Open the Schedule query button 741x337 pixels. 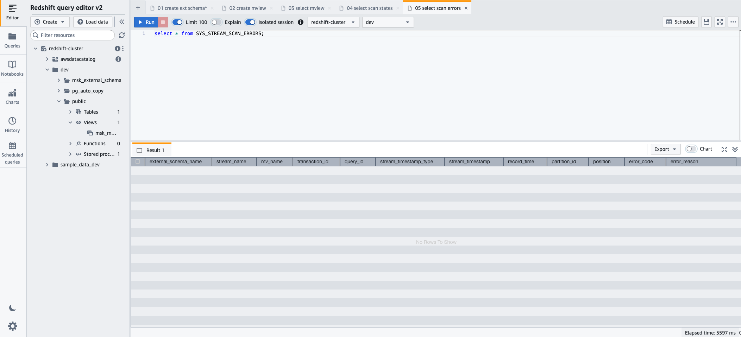(x=680, y=22)
